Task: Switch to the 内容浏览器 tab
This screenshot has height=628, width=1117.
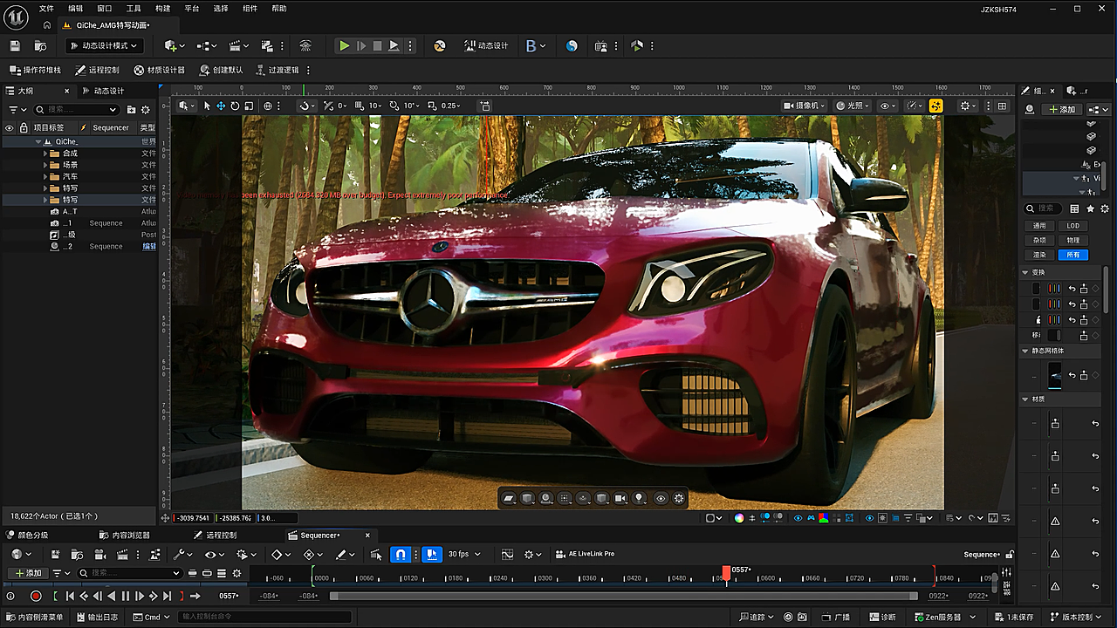Action: [125, 535]
